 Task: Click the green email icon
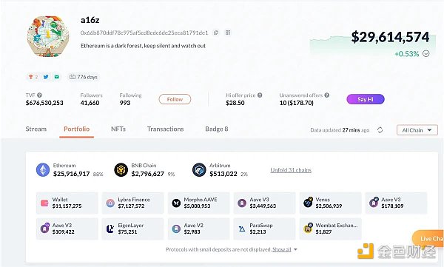[x=57, y=77]
